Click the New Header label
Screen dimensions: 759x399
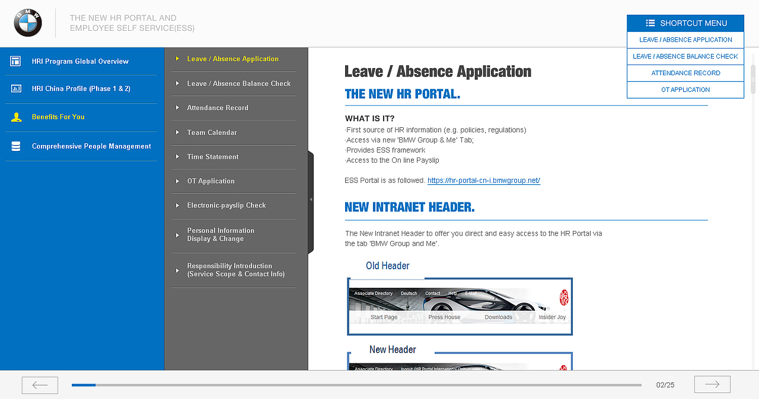click(393, 349)
